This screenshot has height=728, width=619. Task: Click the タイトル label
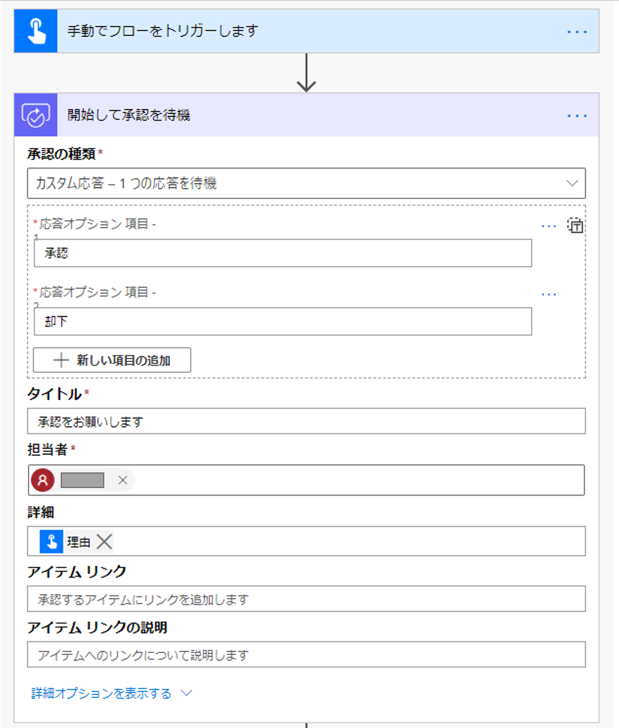tap(55, 394)
